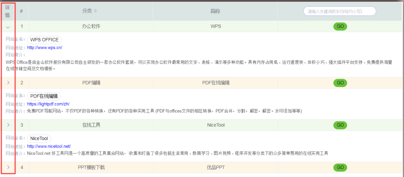Collapse the WPS row details chevron
This screenshot has width=404, height=177.
coord(8,27)
